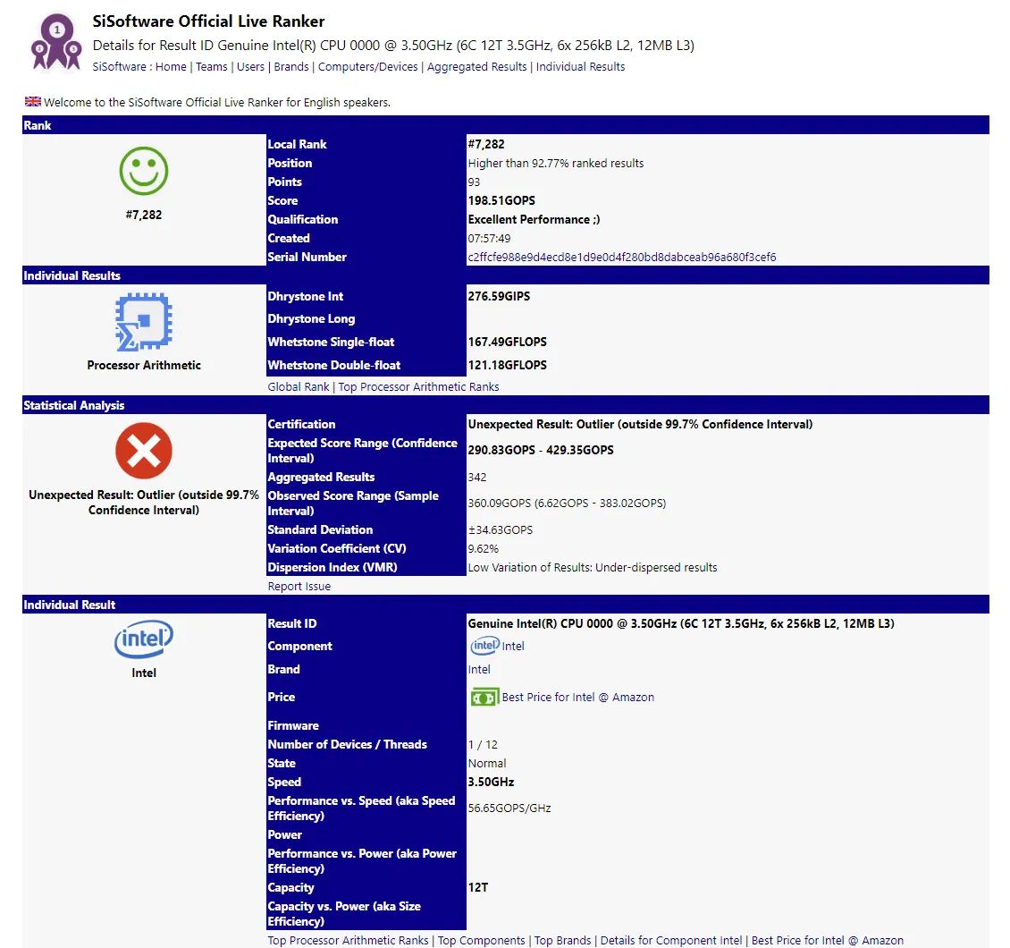Click the Aggregated Results value 342
Image resolution: width=1010 pixels, height=948 pixels.
click(477, 477)
